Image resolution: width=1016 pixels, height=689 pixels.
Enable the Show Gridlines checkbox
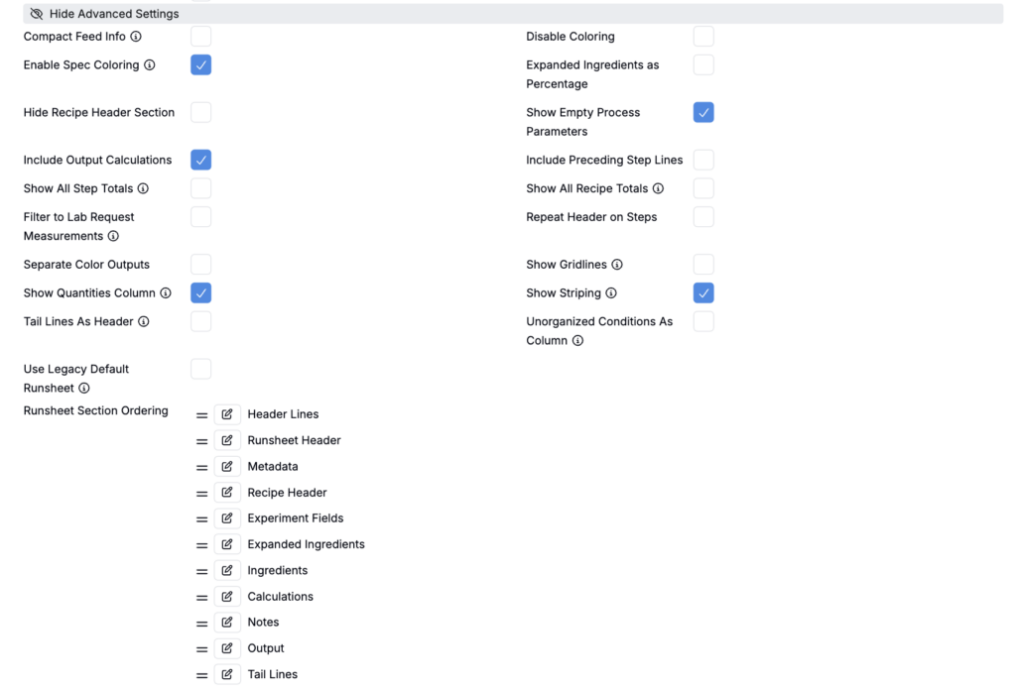(x=703, y=265)
